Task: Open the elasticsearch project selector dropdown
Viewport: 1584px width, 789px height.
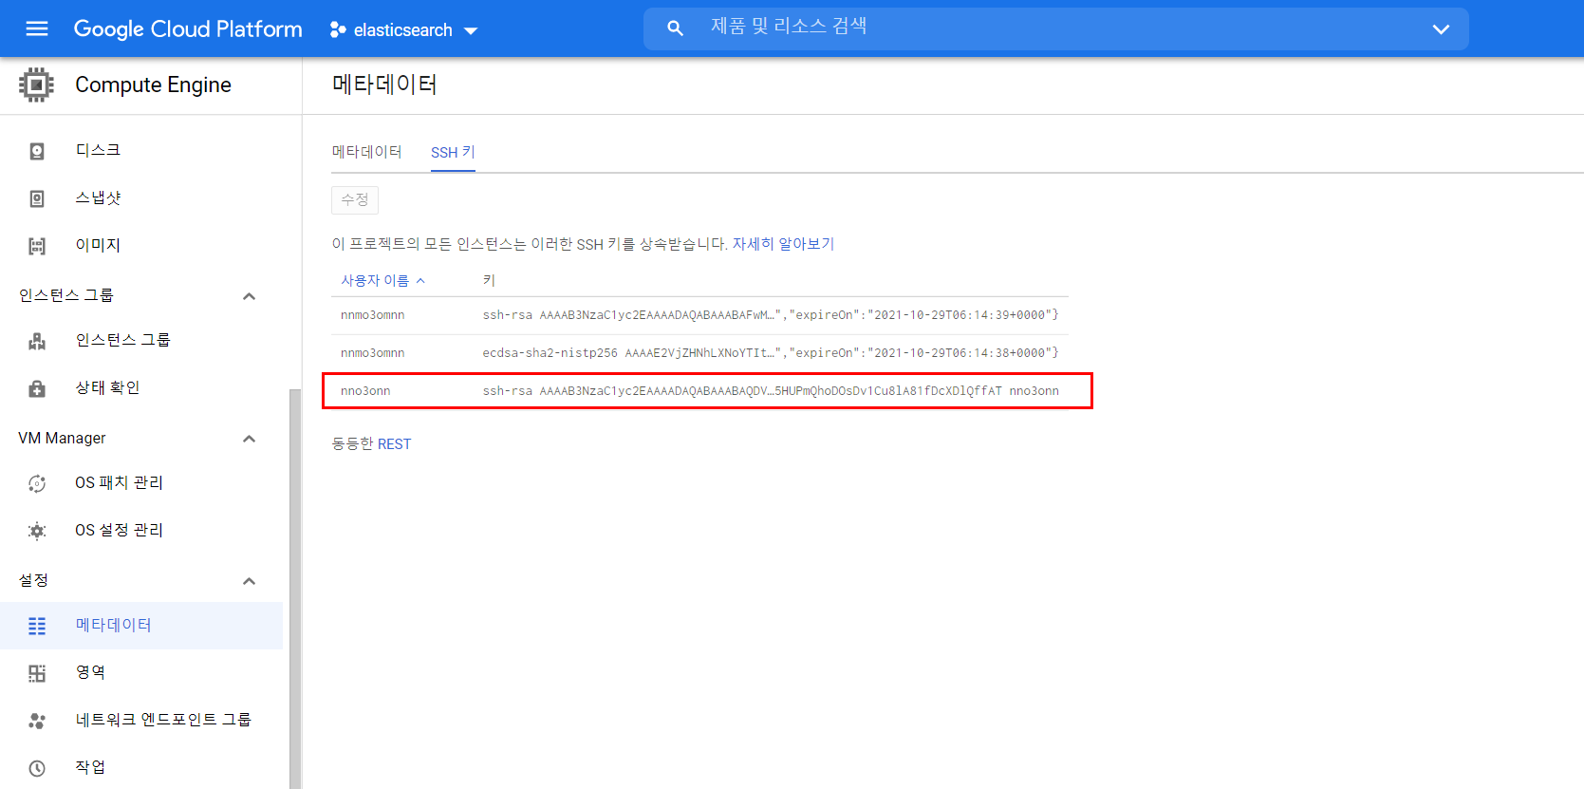Action: [x=403, y=29]
